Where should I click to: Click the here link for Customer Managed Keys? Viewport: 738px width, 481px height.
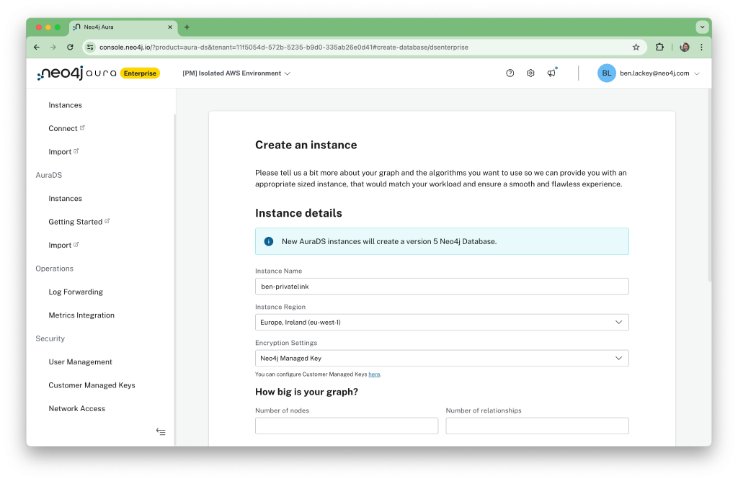coord(375,374)
